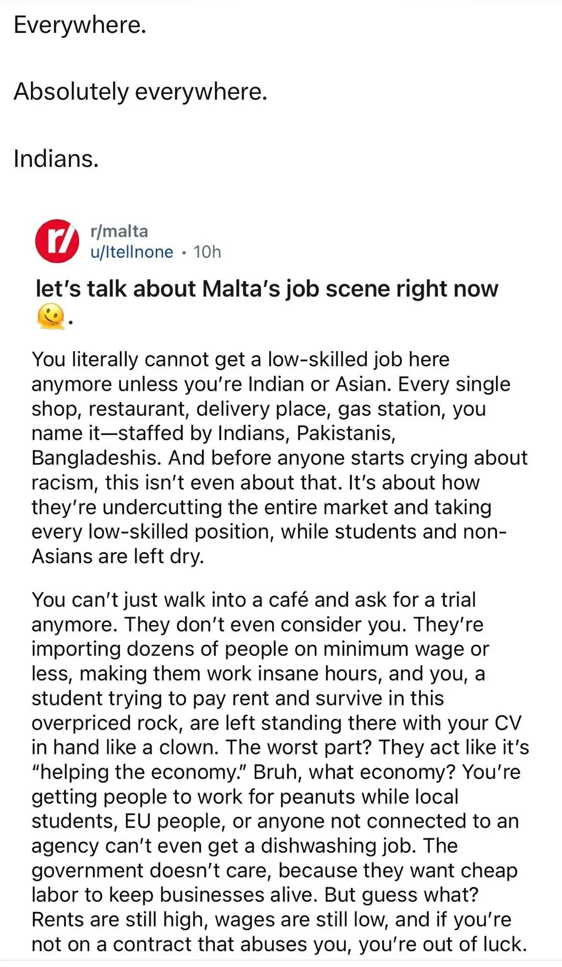562x967 pixels.
Task: Open the post titled "let's talk about Malta's job scene"
Action: [x=266, y=289]
